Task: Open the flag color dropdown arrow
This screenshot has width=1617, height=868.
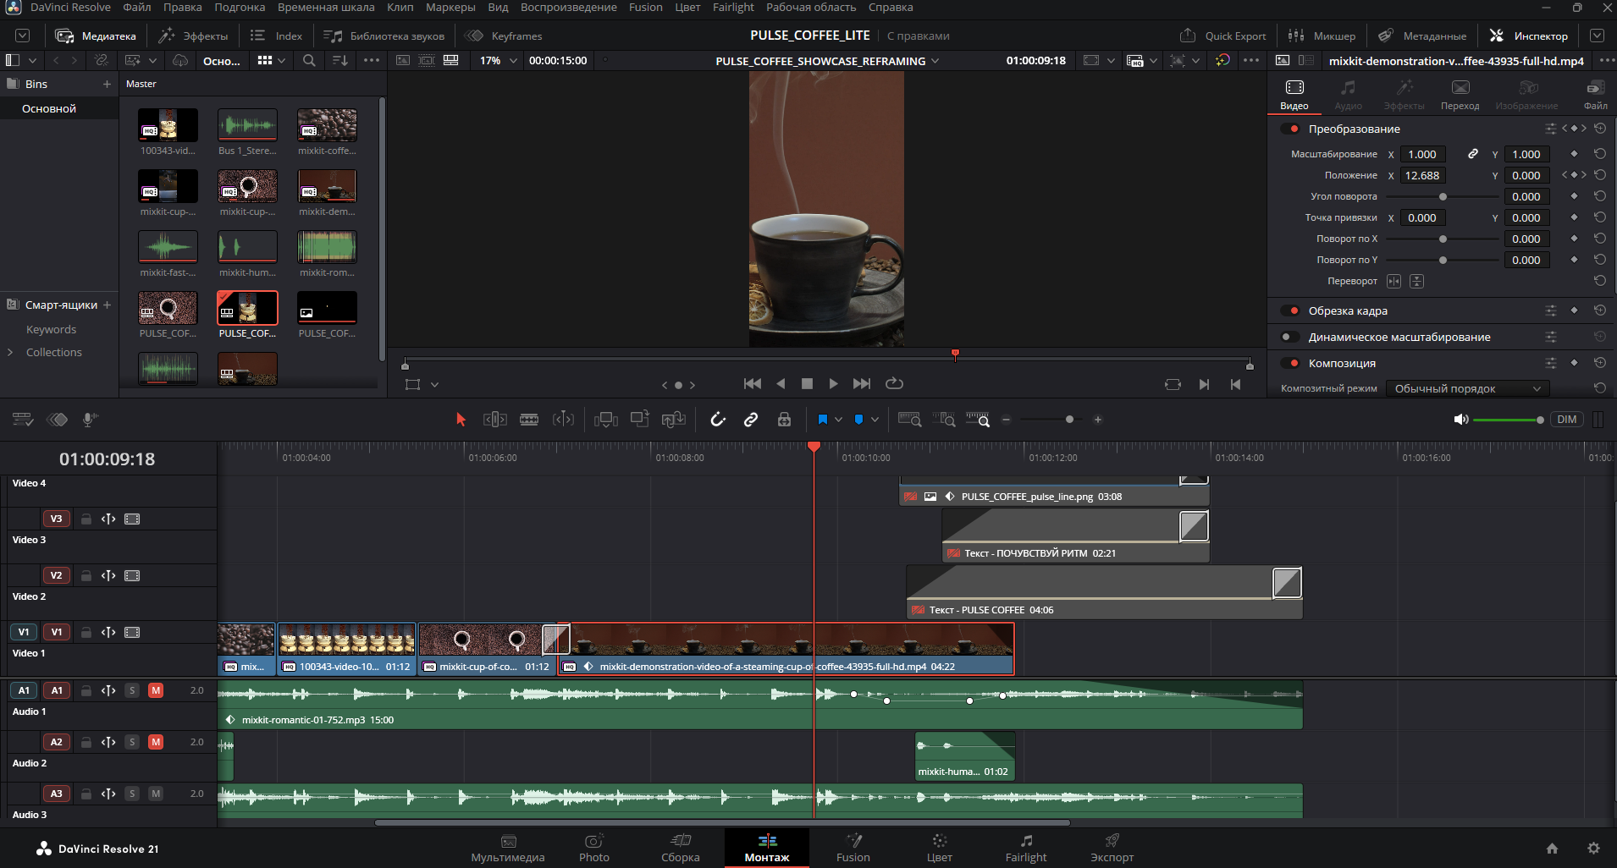Action: tap(838, 420)
